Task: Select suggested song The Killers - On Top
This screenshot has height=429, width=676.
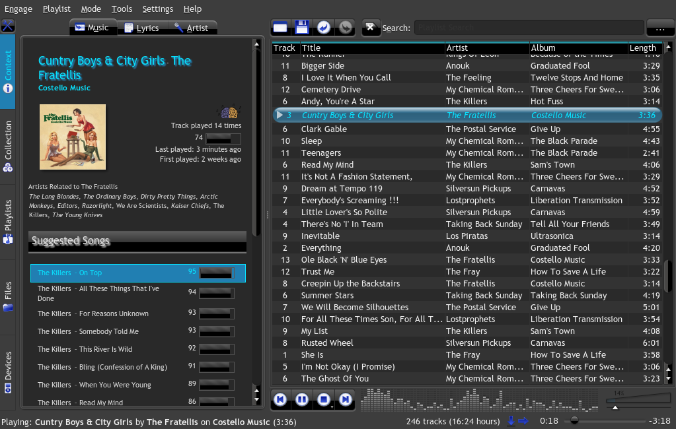Action: point(138,273)
